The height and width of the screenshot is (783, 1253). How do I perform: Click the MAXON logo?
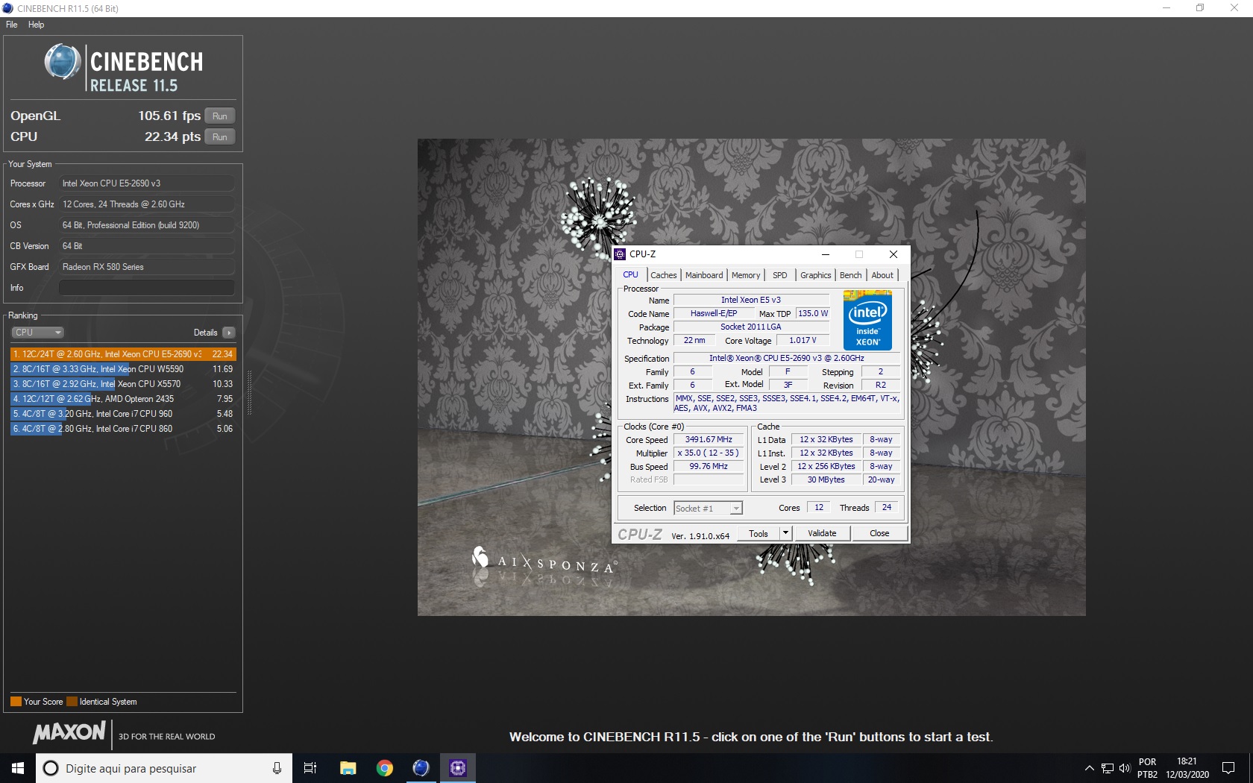(x=69, y=733)
